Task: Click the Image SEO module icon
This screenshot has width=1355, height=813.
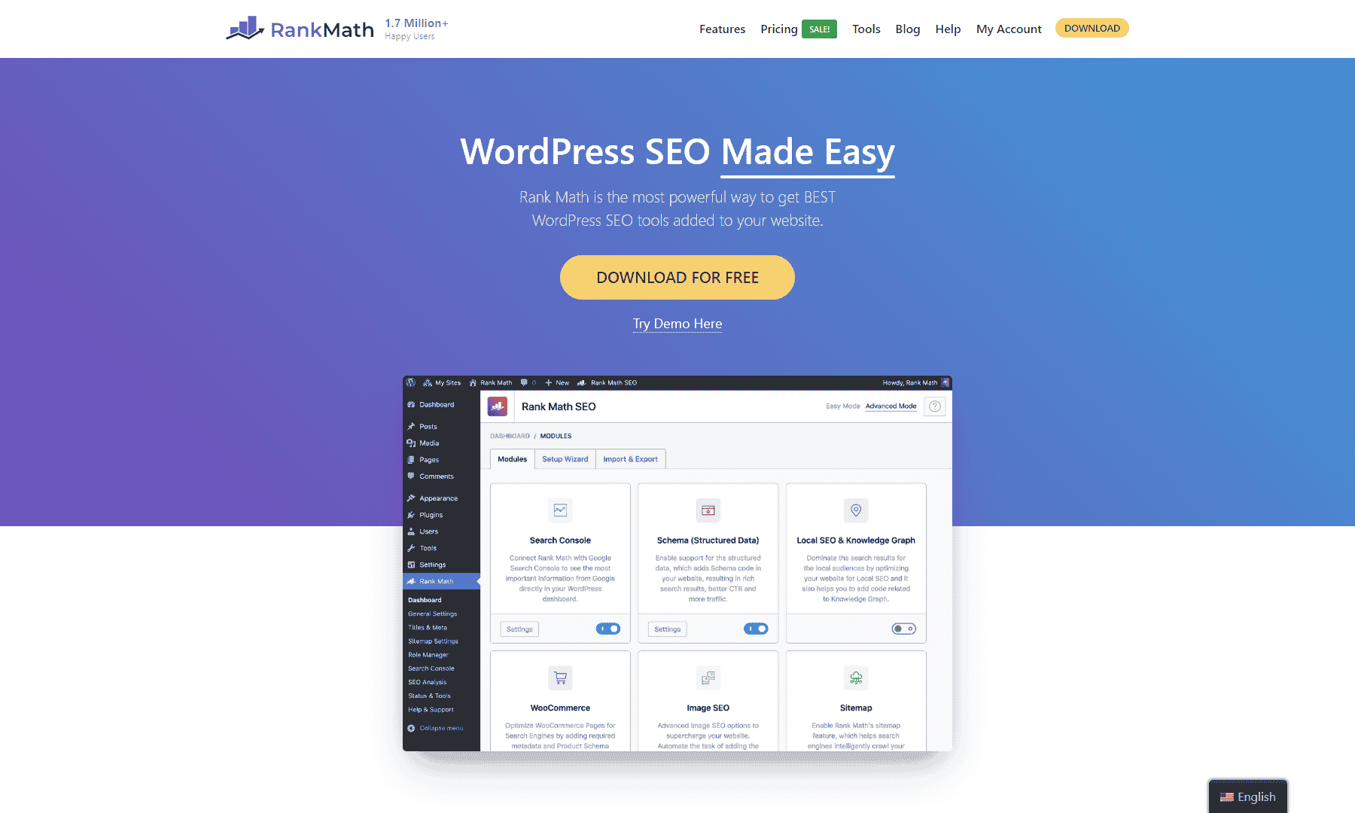Action: click(x=708, y=678)
